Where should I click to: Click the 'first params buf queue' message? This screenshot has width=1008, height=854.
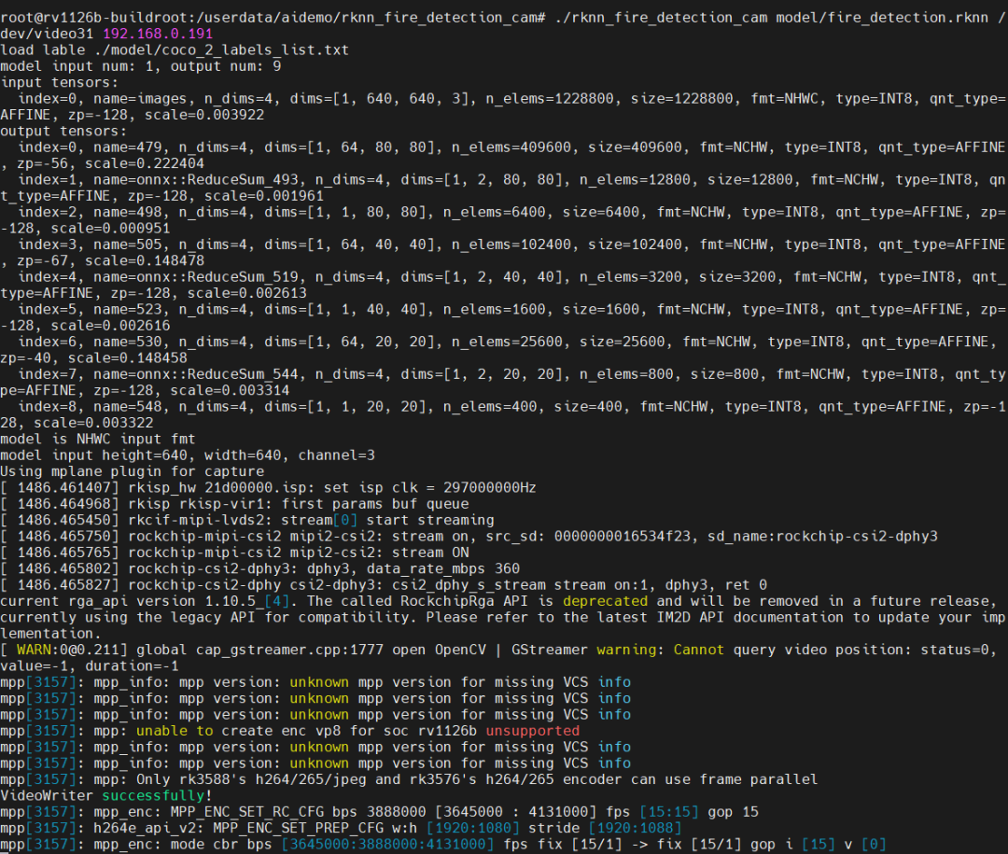(x=374, y=503)
